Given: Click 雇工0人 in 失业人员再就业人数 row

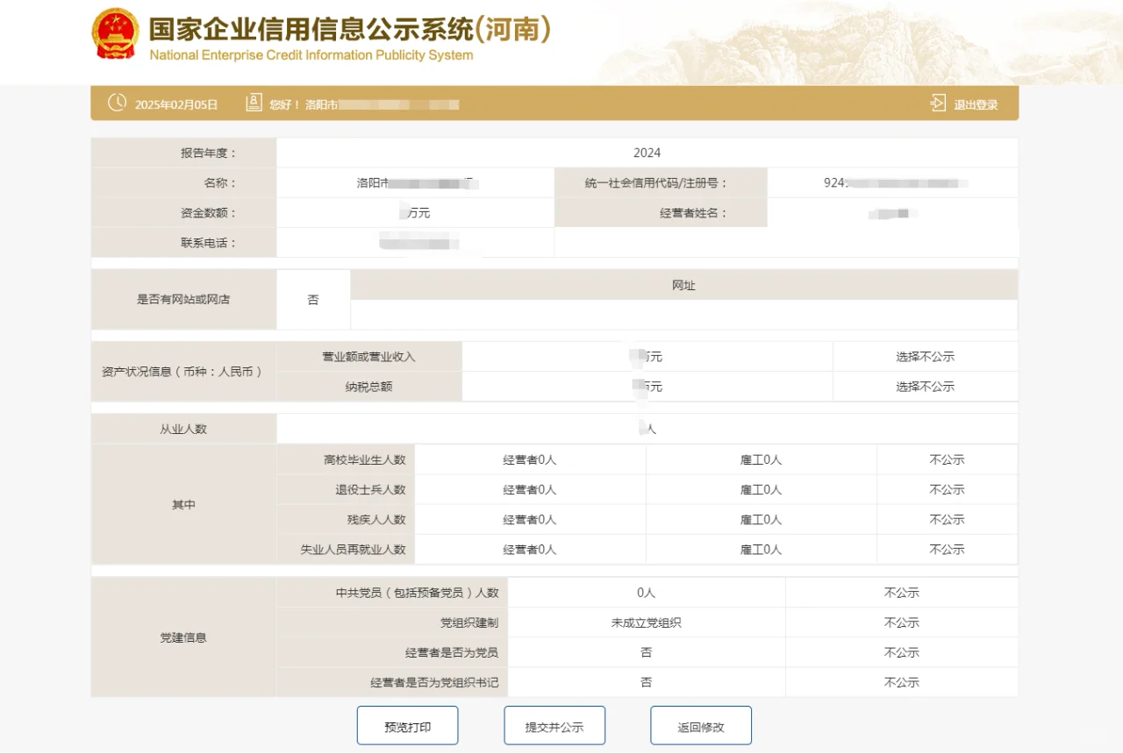Looking at the screenshot, I should click(x=761, y=550).
